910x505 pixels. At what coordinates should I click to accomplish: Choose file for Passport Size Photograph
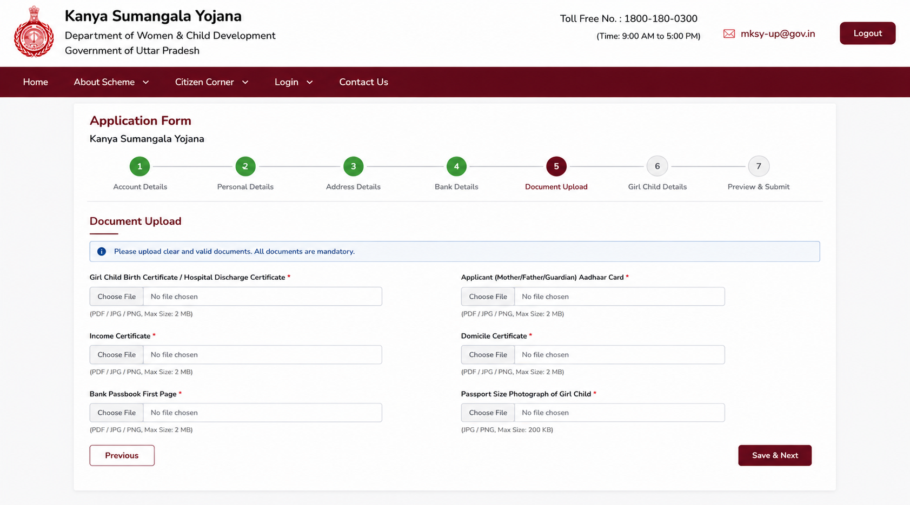point(488,413)
